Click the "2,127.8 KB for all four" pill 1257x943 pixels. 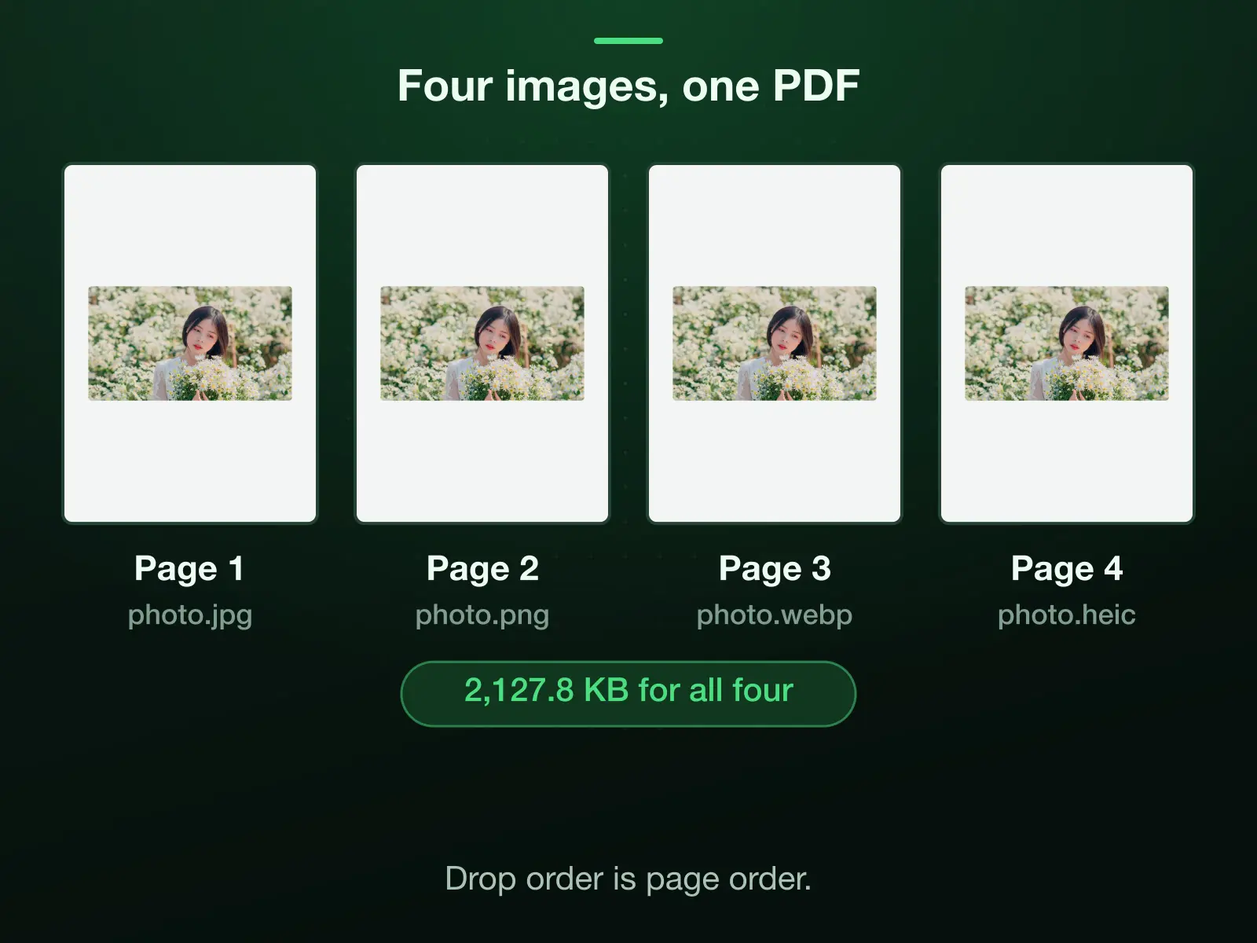[x=628, y=694]
